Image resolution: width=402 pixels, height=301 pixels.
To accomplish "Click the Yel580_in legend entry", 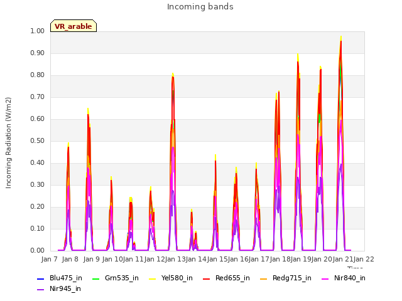I will [x=171, y=278].
